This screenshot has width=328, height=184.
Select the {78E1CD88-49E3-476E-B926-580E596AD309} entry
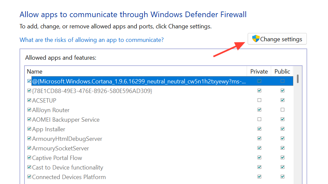(x=92, y=91)
